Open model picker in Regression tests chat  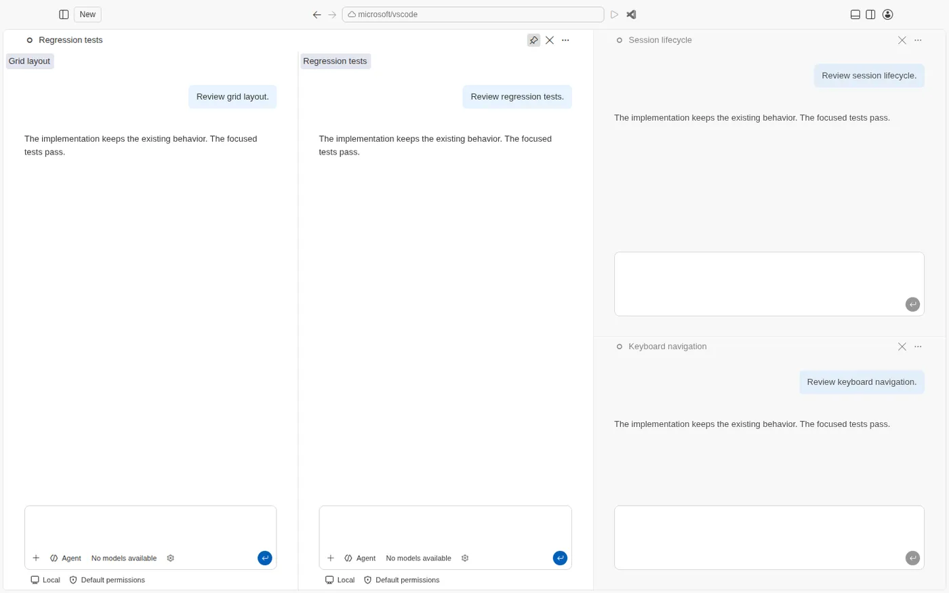click(x=418, y=558)
